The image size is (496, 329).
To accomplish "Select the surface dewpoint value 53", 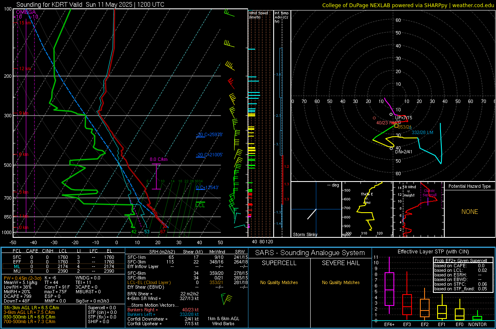I will coord(147,232).
